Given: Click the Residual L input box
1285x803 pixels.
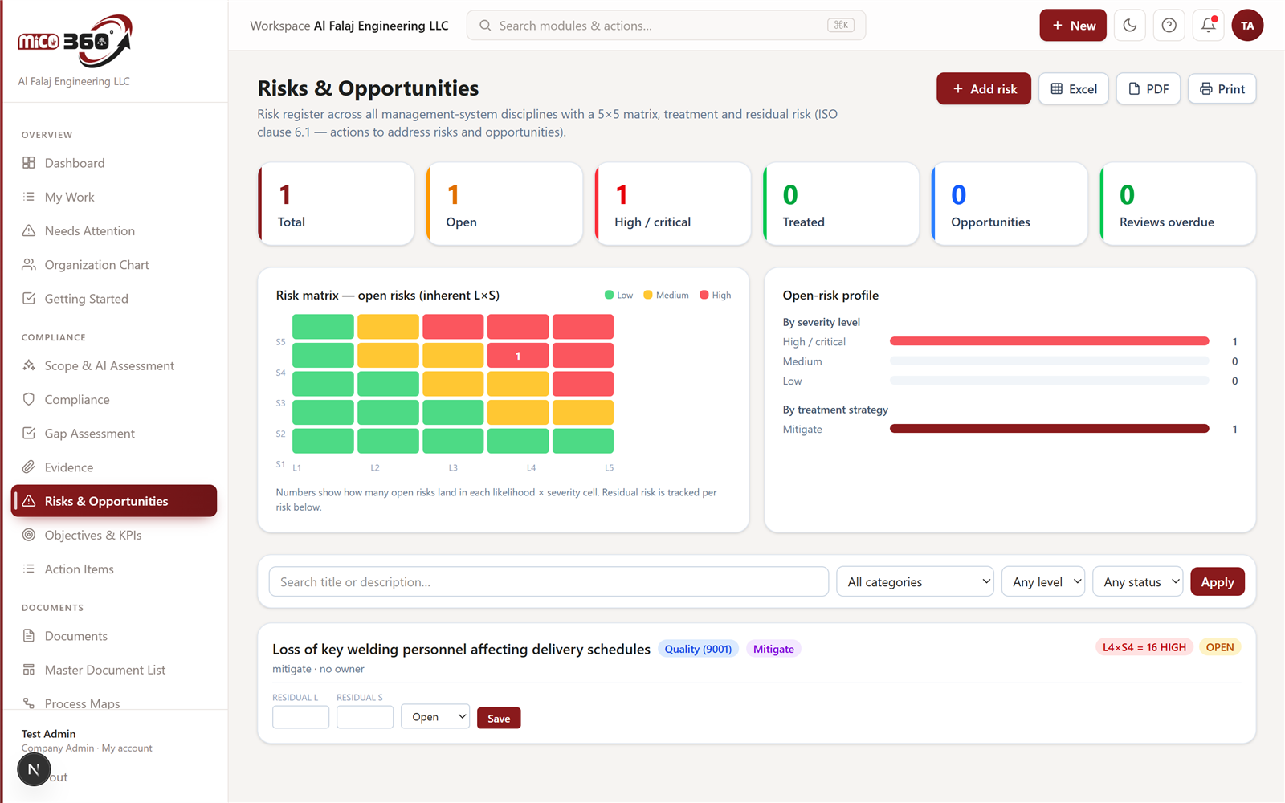Looking at the screenshot, I should 300,717.
